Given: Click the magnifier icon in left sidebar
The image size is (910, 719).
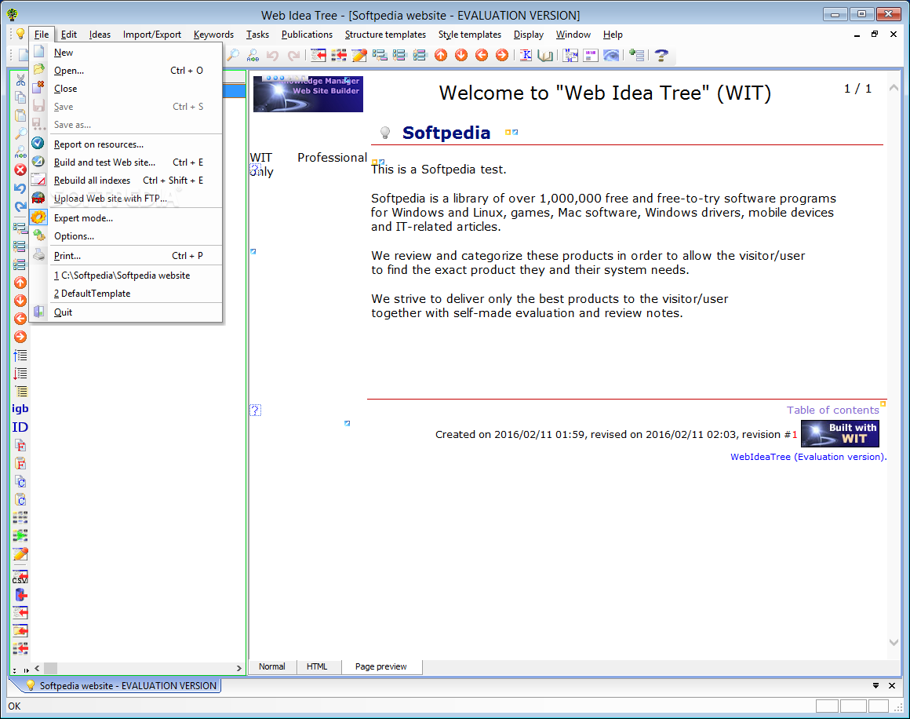Looking at the screenshot, I should (x=20, y=134).
